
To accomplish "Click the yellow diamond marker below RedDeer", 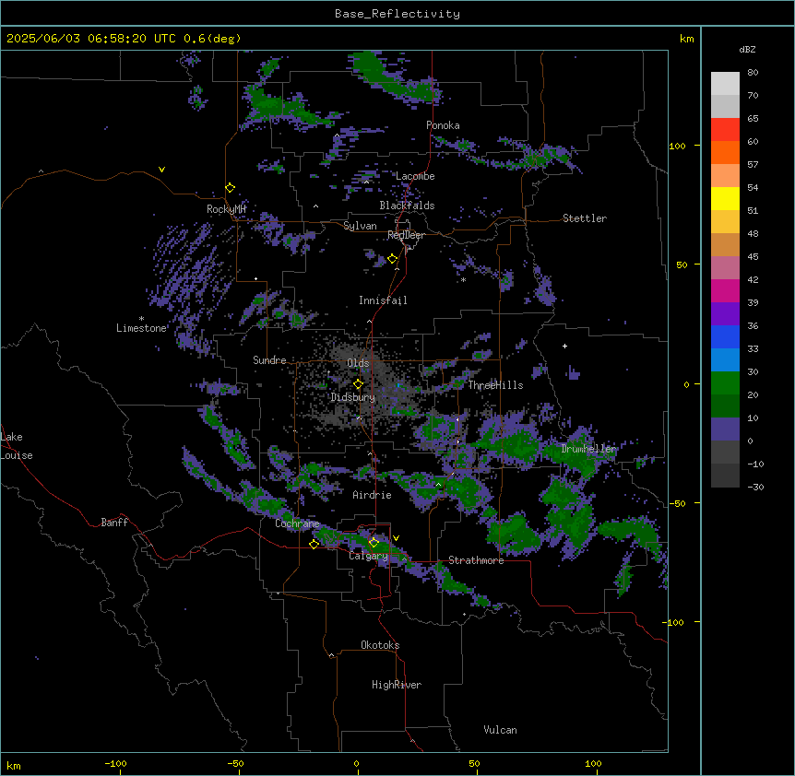I will point(393,259).
